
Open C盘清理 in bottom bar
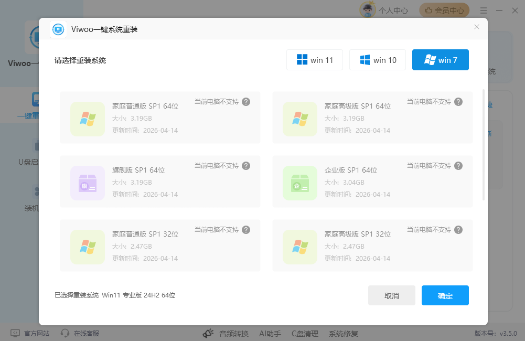tap(305, 334)
